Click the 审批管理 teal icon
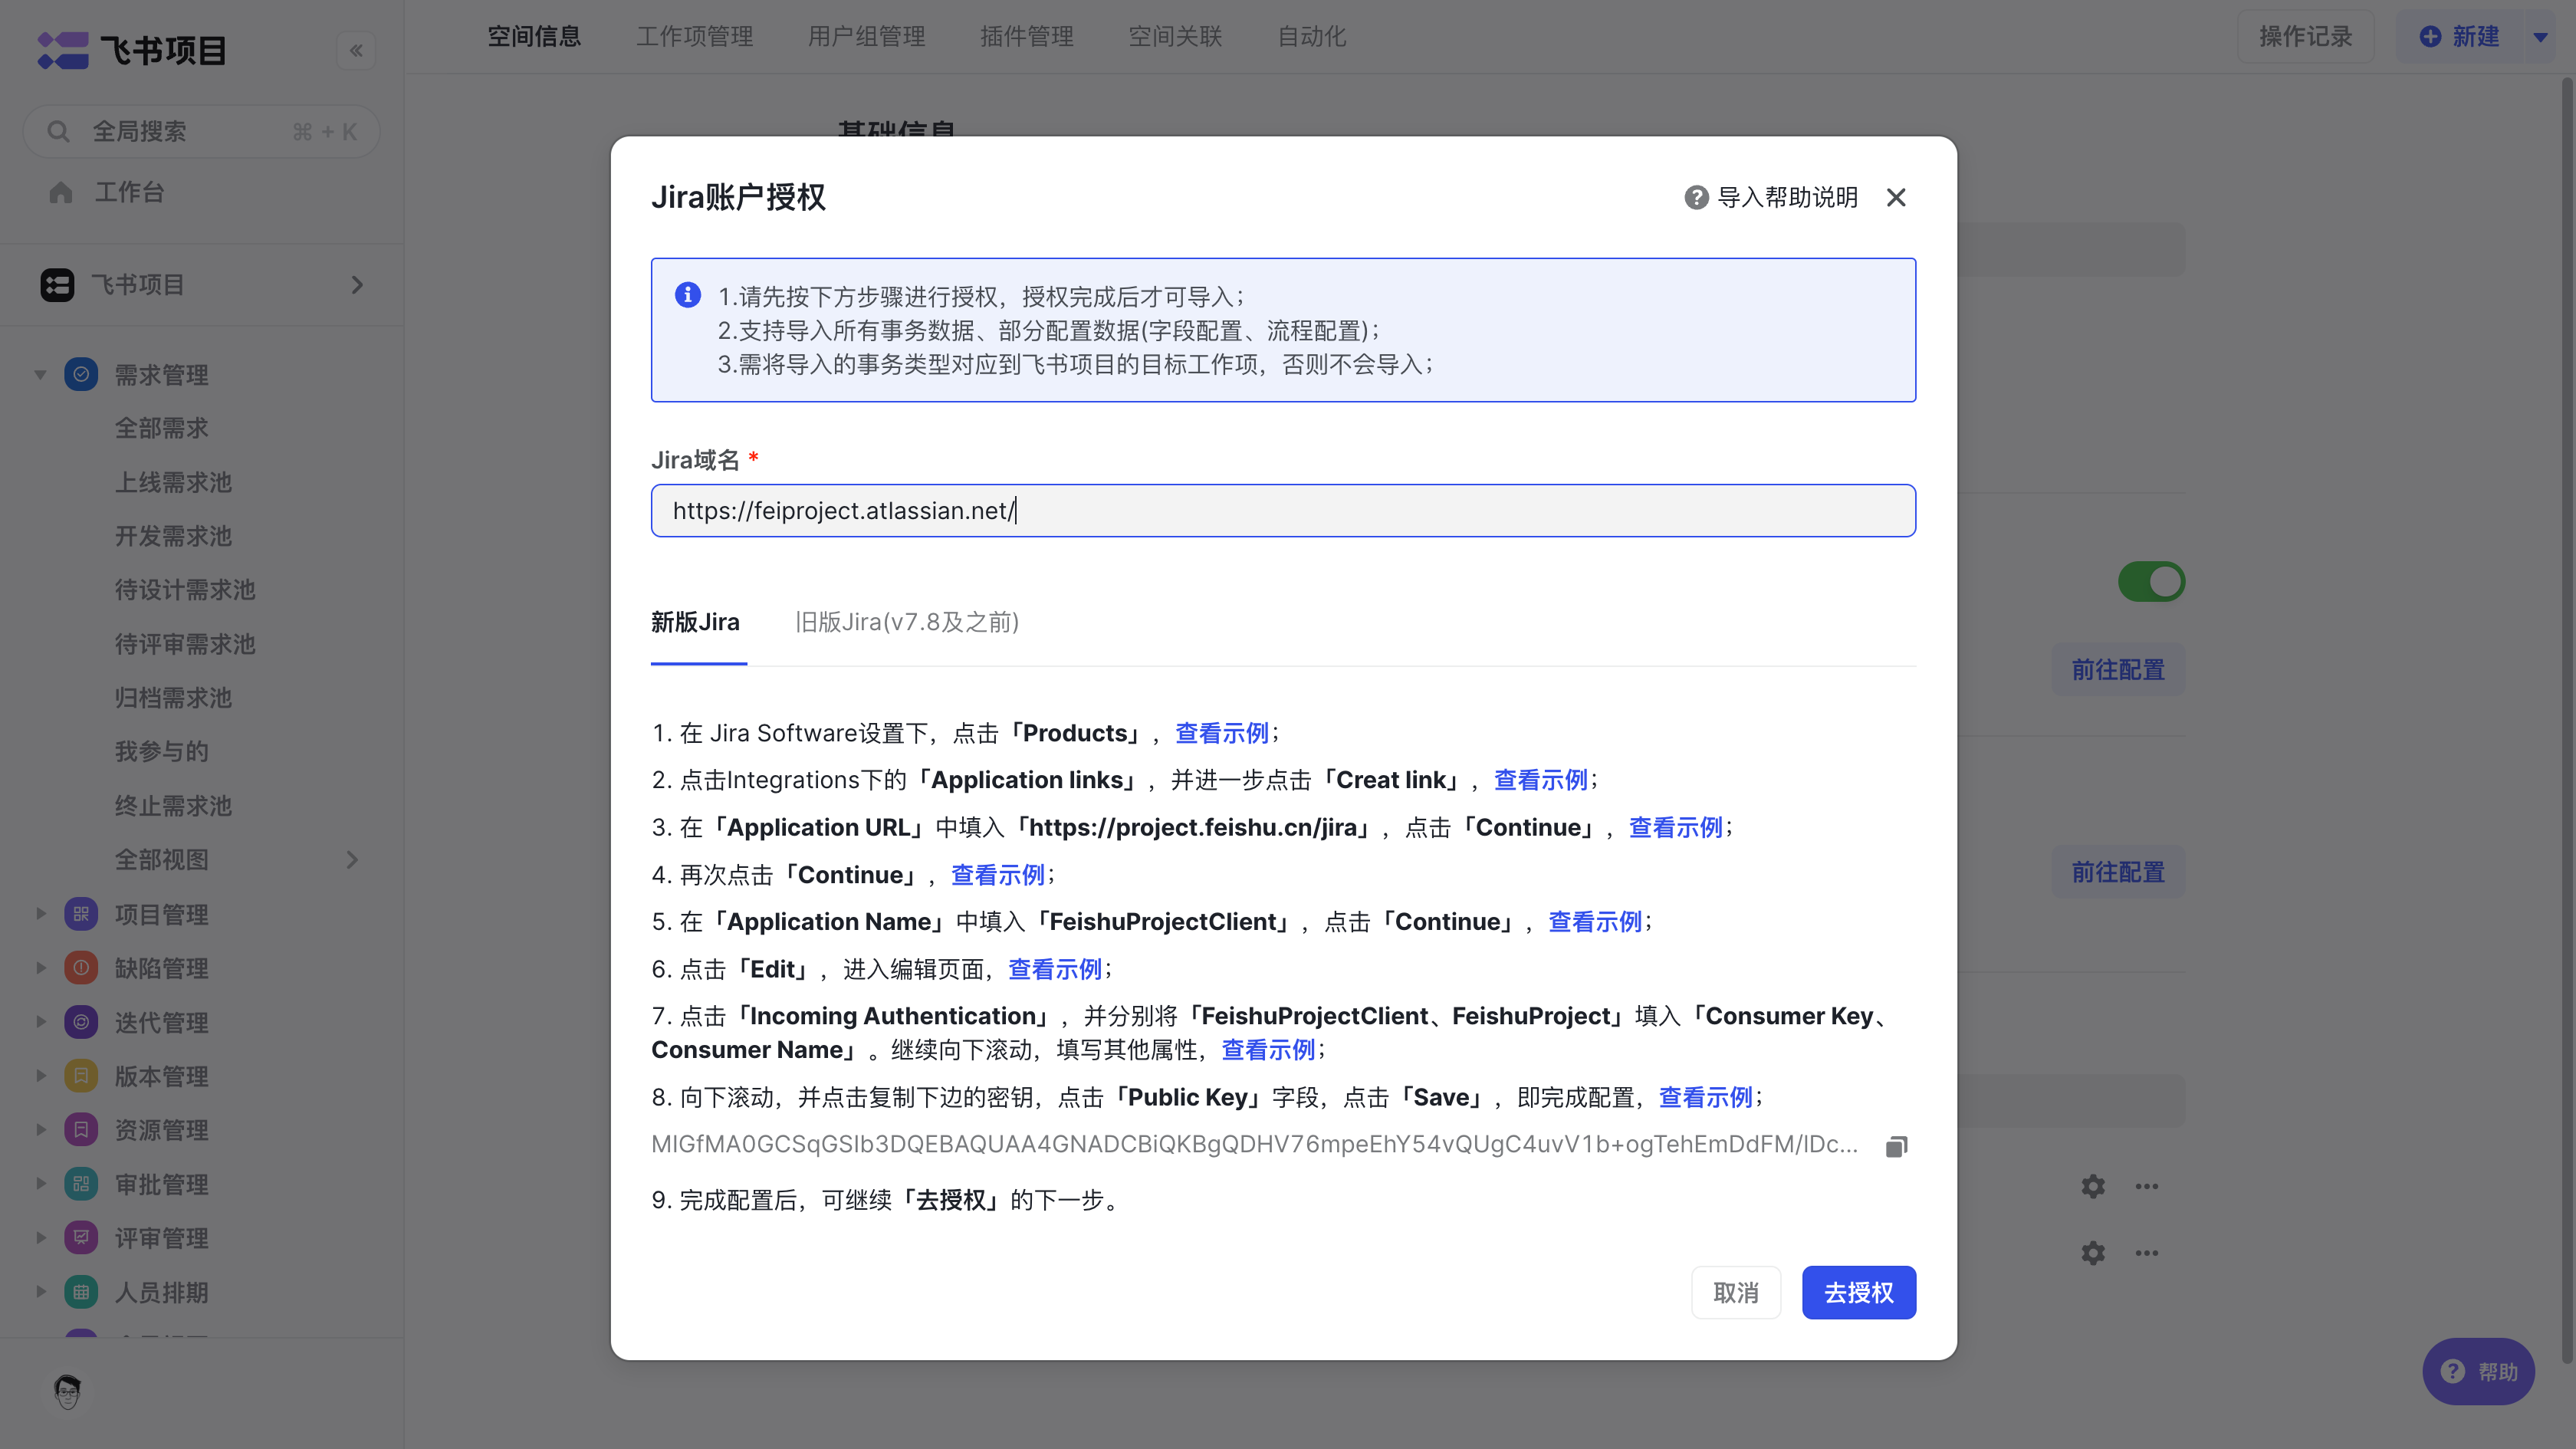This screenshot has height=1449, width=2576. (81, 1184)
